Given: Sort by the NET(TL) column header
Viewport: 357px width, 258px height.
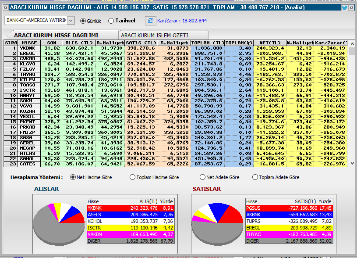Looking at the screenshot, I should 270,43.
